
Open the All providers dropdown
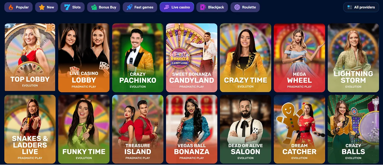361,7
